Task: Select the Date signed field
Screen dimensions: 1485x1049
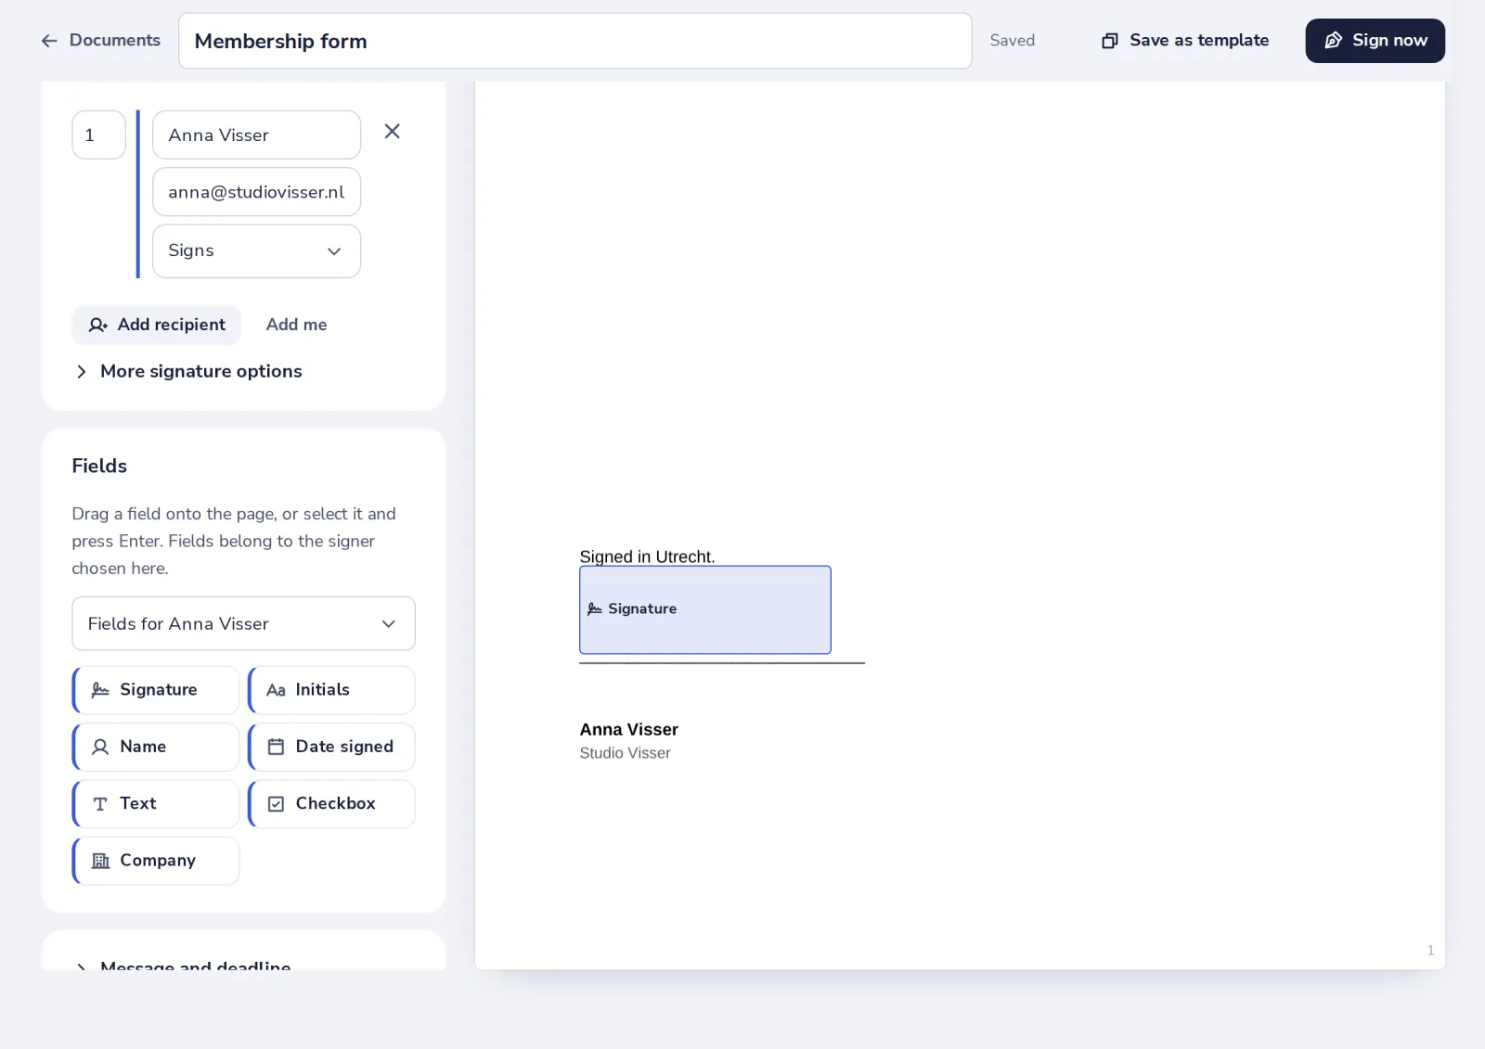Action: pyautogui.click(x=331, y=747)
